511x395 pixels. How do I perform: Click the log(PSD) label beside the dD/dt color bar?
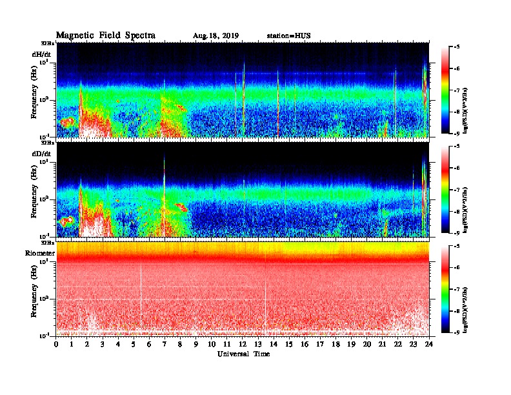click(466, 210)
